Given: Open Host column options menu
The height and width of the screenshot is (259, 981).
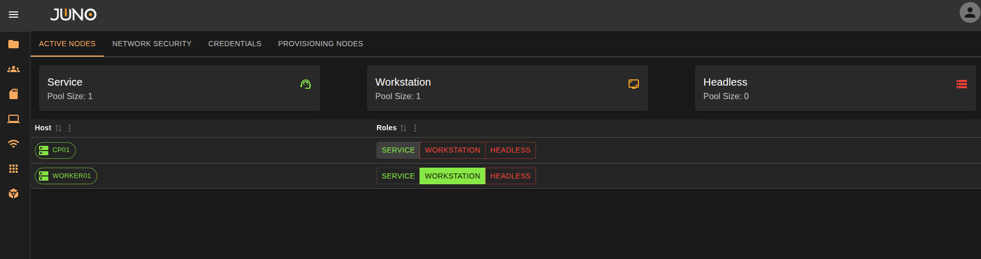Looking at the screenshot, I should pos(70,128).
